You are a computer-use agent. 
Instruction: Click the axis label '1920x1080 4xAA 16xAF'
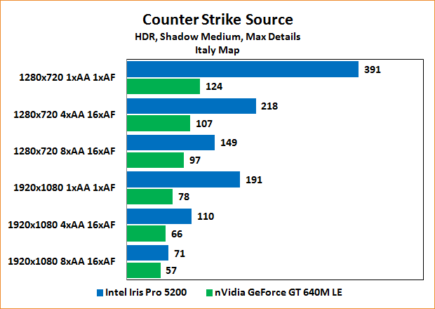(62, 225)
